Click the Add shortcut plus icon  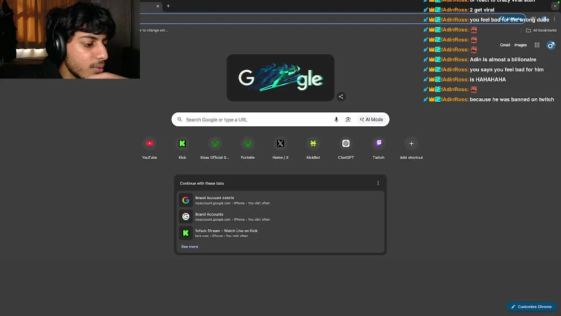(x=411, y=144)
